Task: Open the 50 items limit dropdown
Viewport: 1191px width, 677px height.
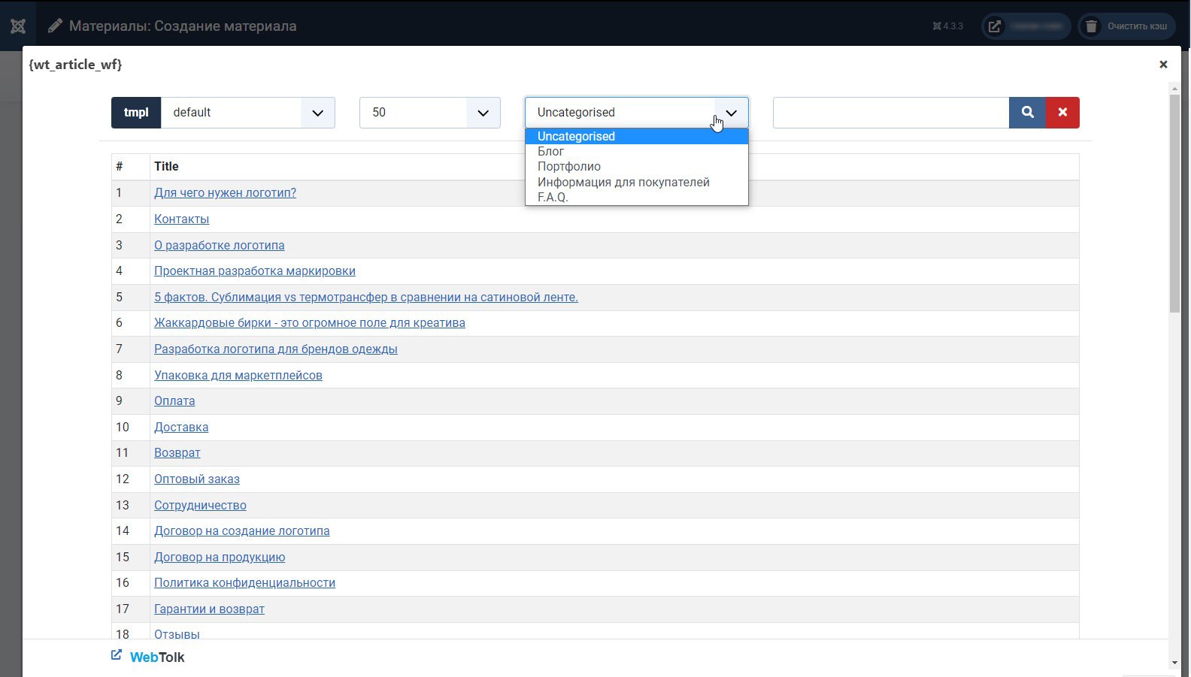Action: (429, 113)
